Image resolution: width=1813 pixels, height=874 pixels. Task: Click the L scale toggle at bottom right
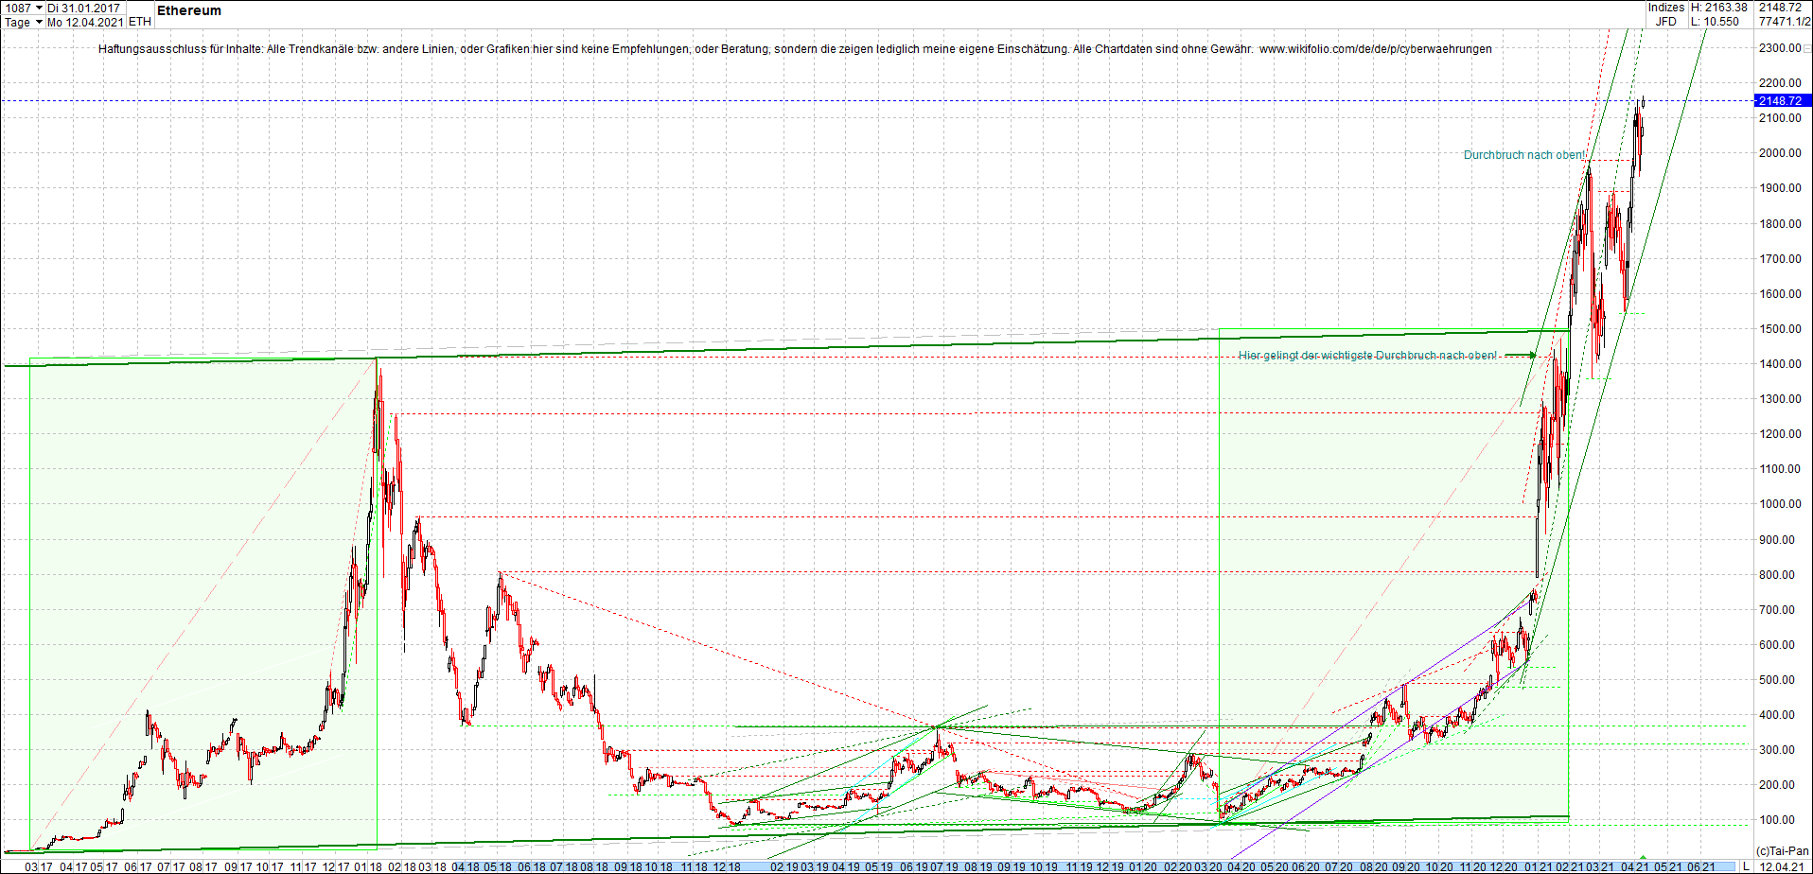[x=1746, y=866]
